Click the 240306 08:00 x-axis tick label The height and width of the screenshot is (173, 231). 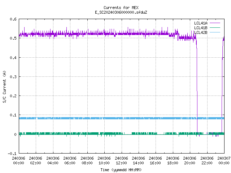pyautogui.click(x=87, y=161)
